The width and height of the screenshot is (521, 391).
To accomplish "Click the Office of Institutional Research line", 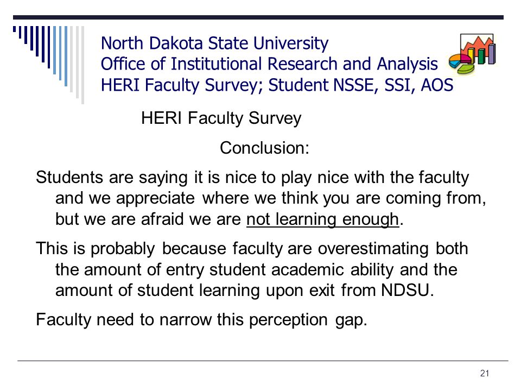I will pos(269,64).
